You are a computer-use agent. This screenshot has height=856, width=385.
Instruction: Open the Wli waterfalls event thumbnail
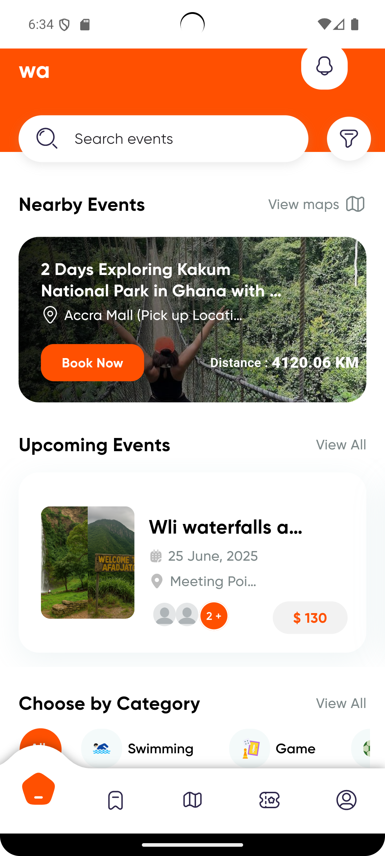(x=88, y=562)
